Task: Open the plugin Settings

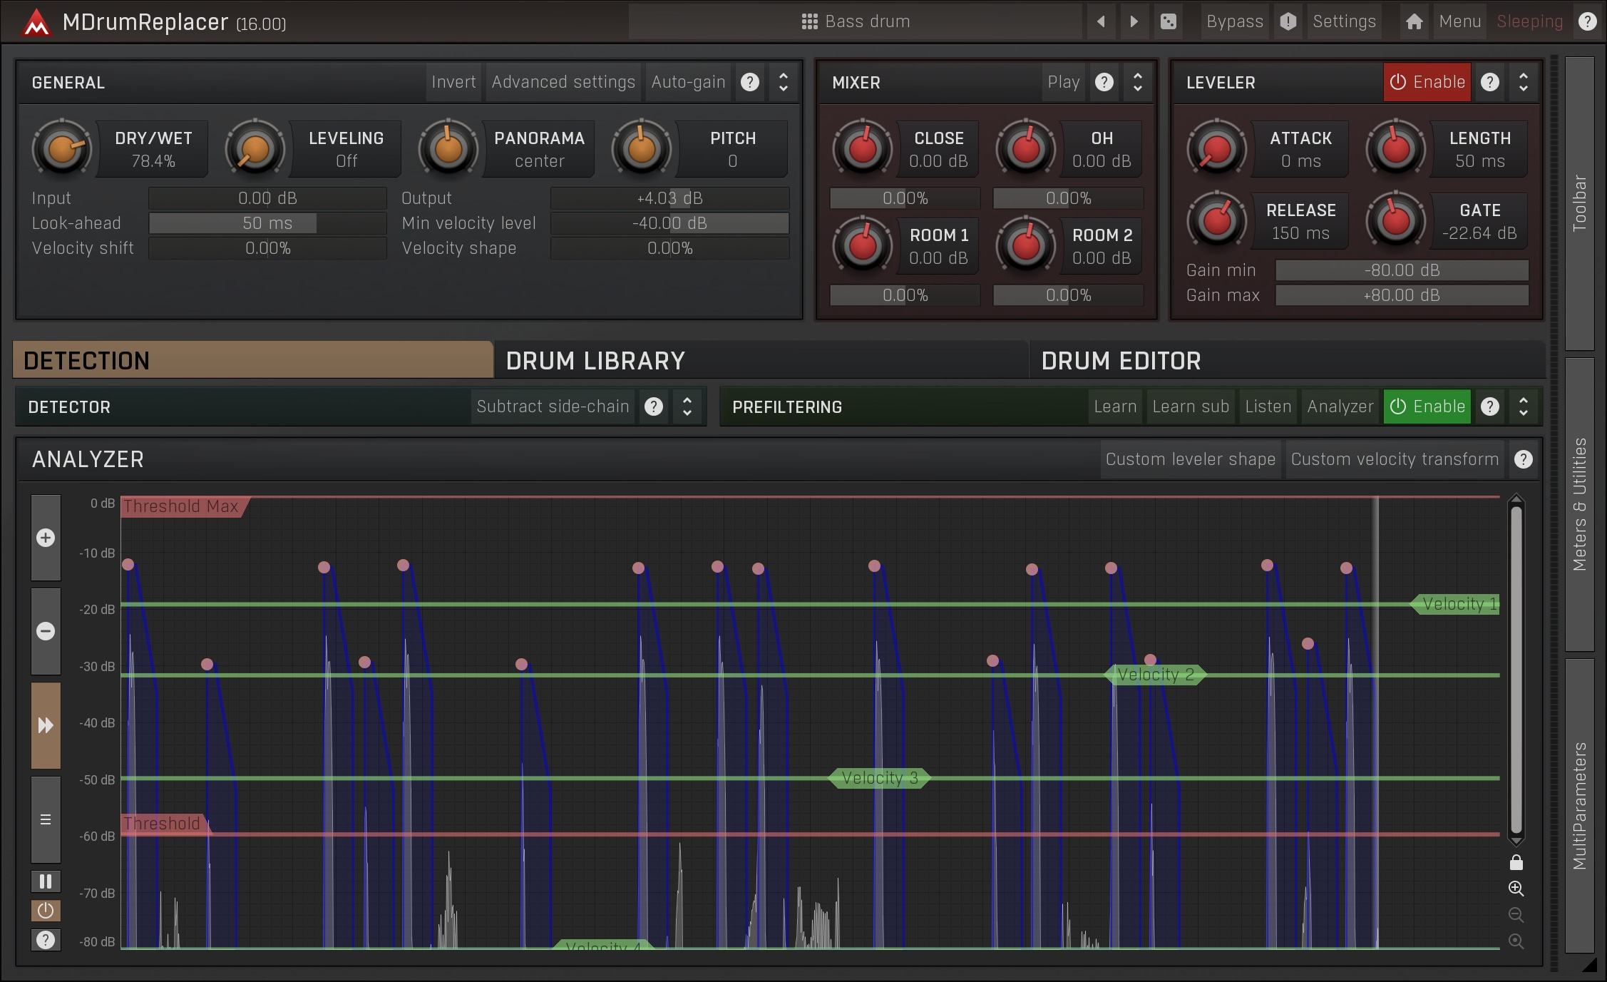Action: (1344, 21)
